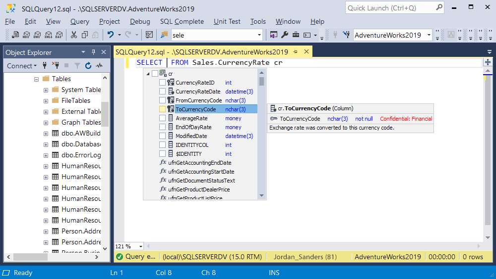Open the File menu

[10, 21]
